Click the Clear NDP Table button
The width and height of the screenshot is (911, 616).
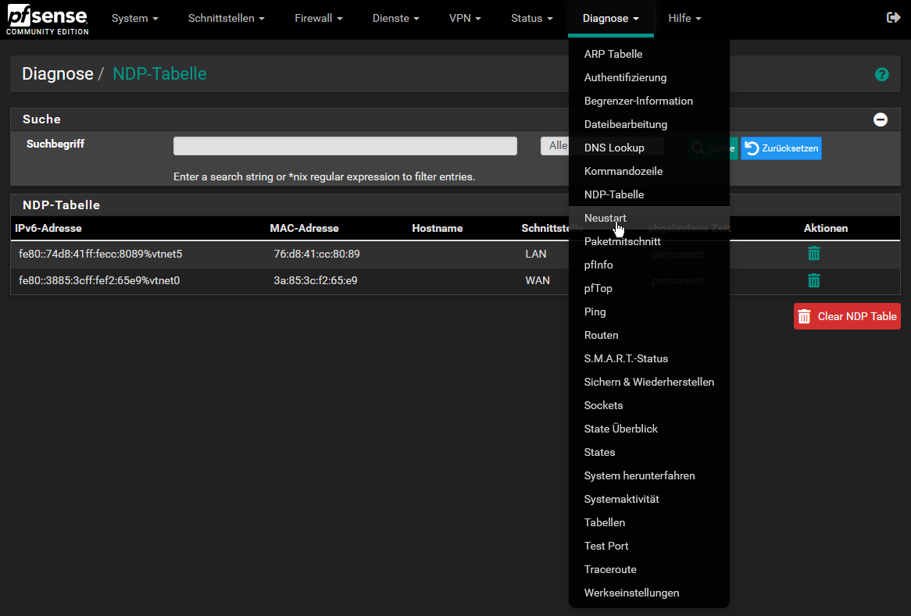click(847, 316)
